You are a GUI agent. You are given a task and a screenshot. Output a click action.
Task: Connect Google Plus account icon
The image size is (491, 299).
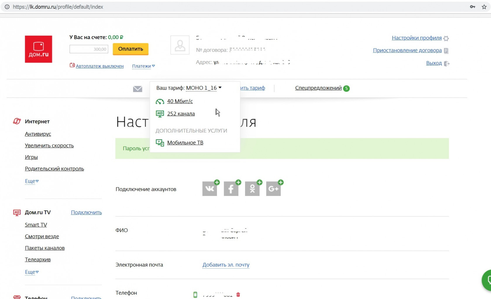(273, 189)
